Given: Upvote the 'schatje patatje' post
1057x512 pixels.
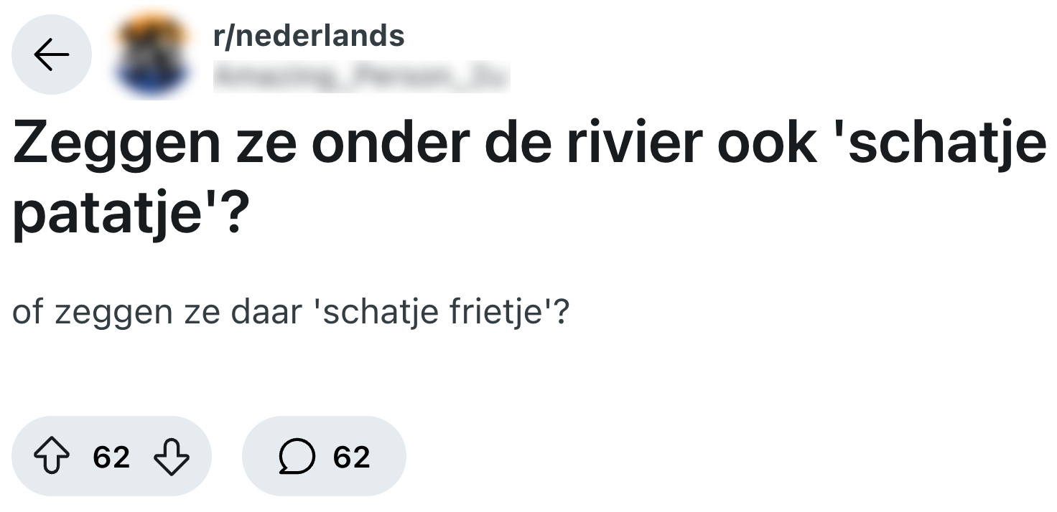Looking at the screenshot, I should point(51,457).
